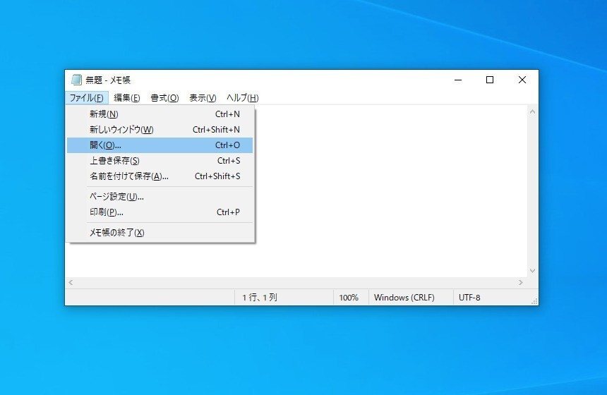Click the horizontal scrollbar right arrow
Viewport: 607px width, 395px height.
pos(521,282)
